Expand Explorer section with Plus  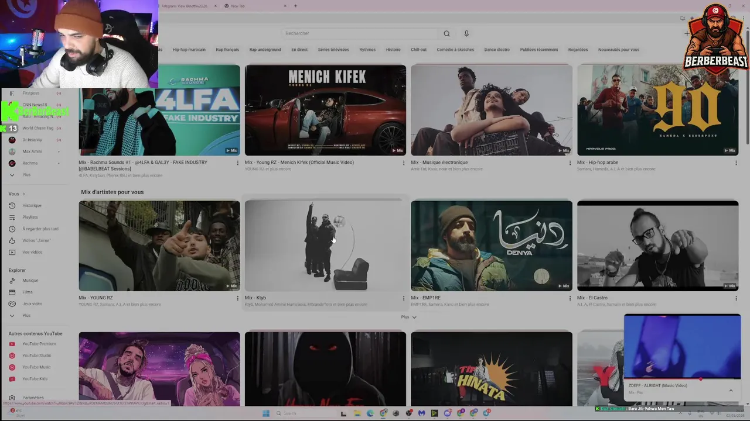(26, 315)
